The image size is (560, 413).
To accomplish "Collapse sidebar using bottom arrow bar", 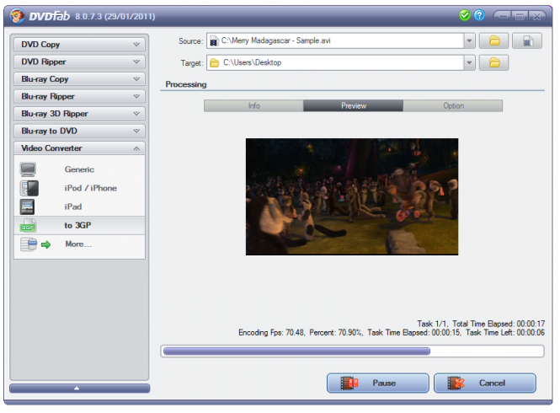I will pos(79,389).
